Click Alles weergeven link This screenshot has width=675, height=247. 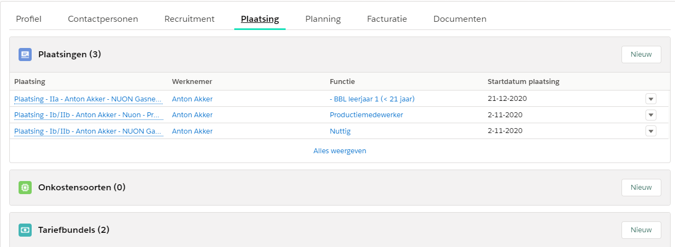pyautogui.click(x=340, y=151)
